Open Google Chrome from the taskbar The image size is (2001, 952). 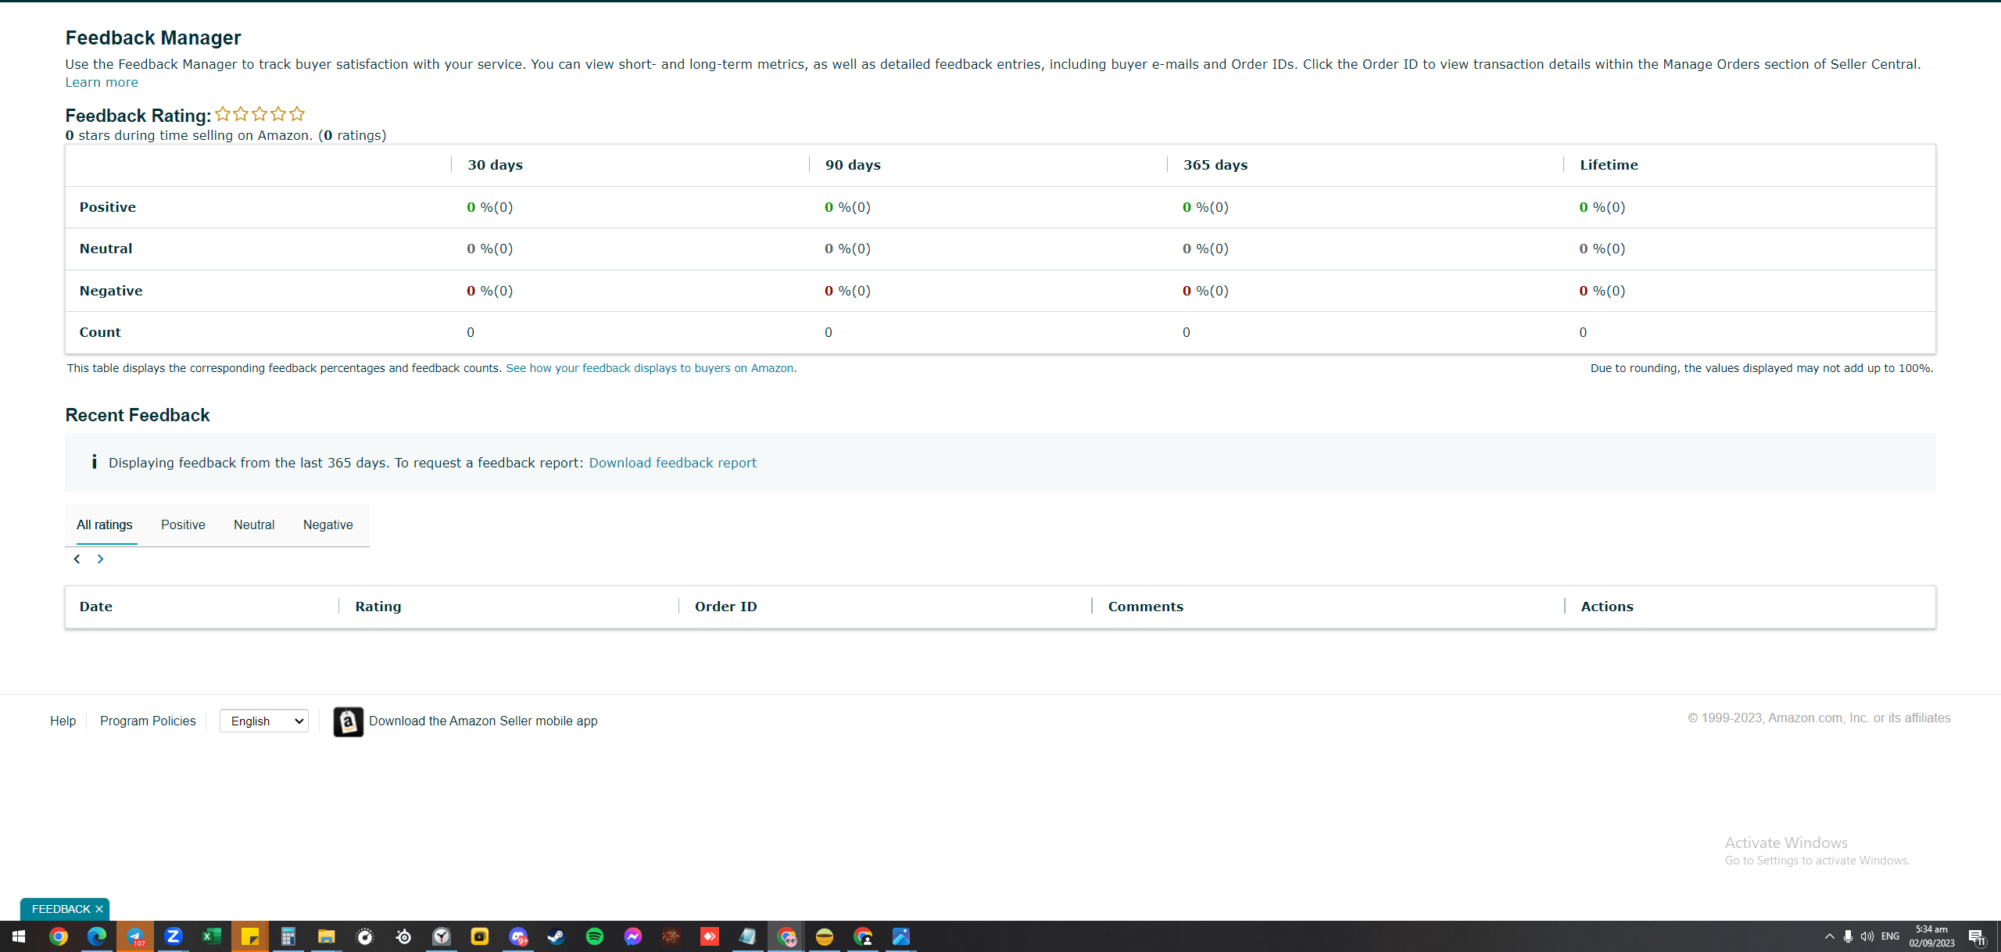(x=59, y=936)
